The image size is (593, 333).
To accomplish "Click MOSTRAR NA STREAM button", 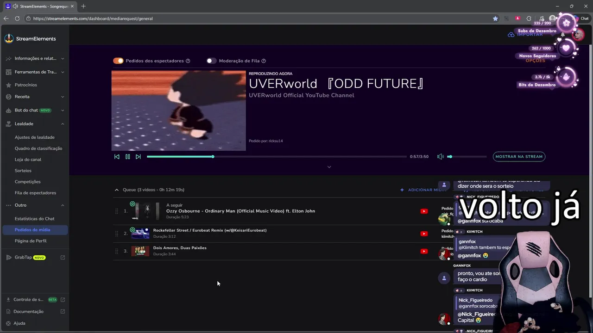I will click(519, 157).
